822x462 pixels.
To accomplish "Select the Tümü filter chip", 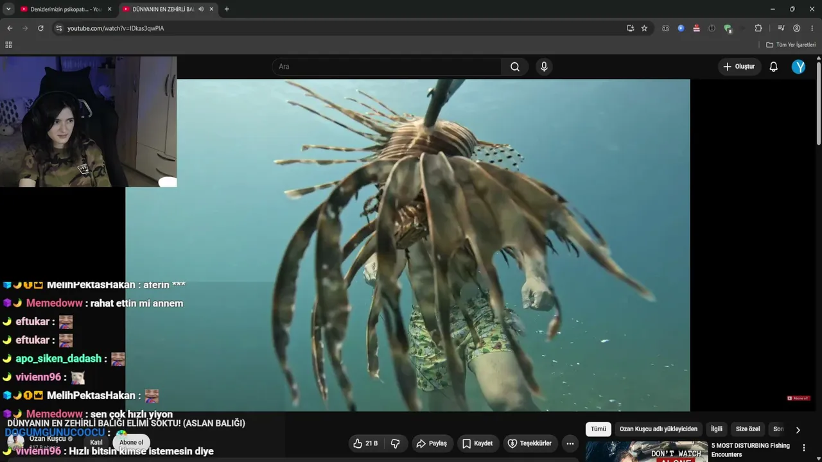I will (x=598, y=429).
